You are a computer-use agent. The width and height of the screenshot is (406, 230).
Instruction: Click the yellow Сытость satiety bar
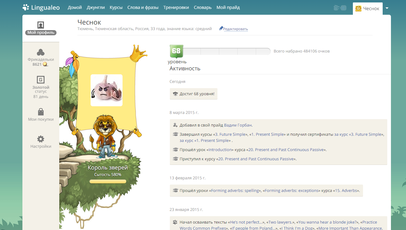pyautogui.click(x=108, y=181)
